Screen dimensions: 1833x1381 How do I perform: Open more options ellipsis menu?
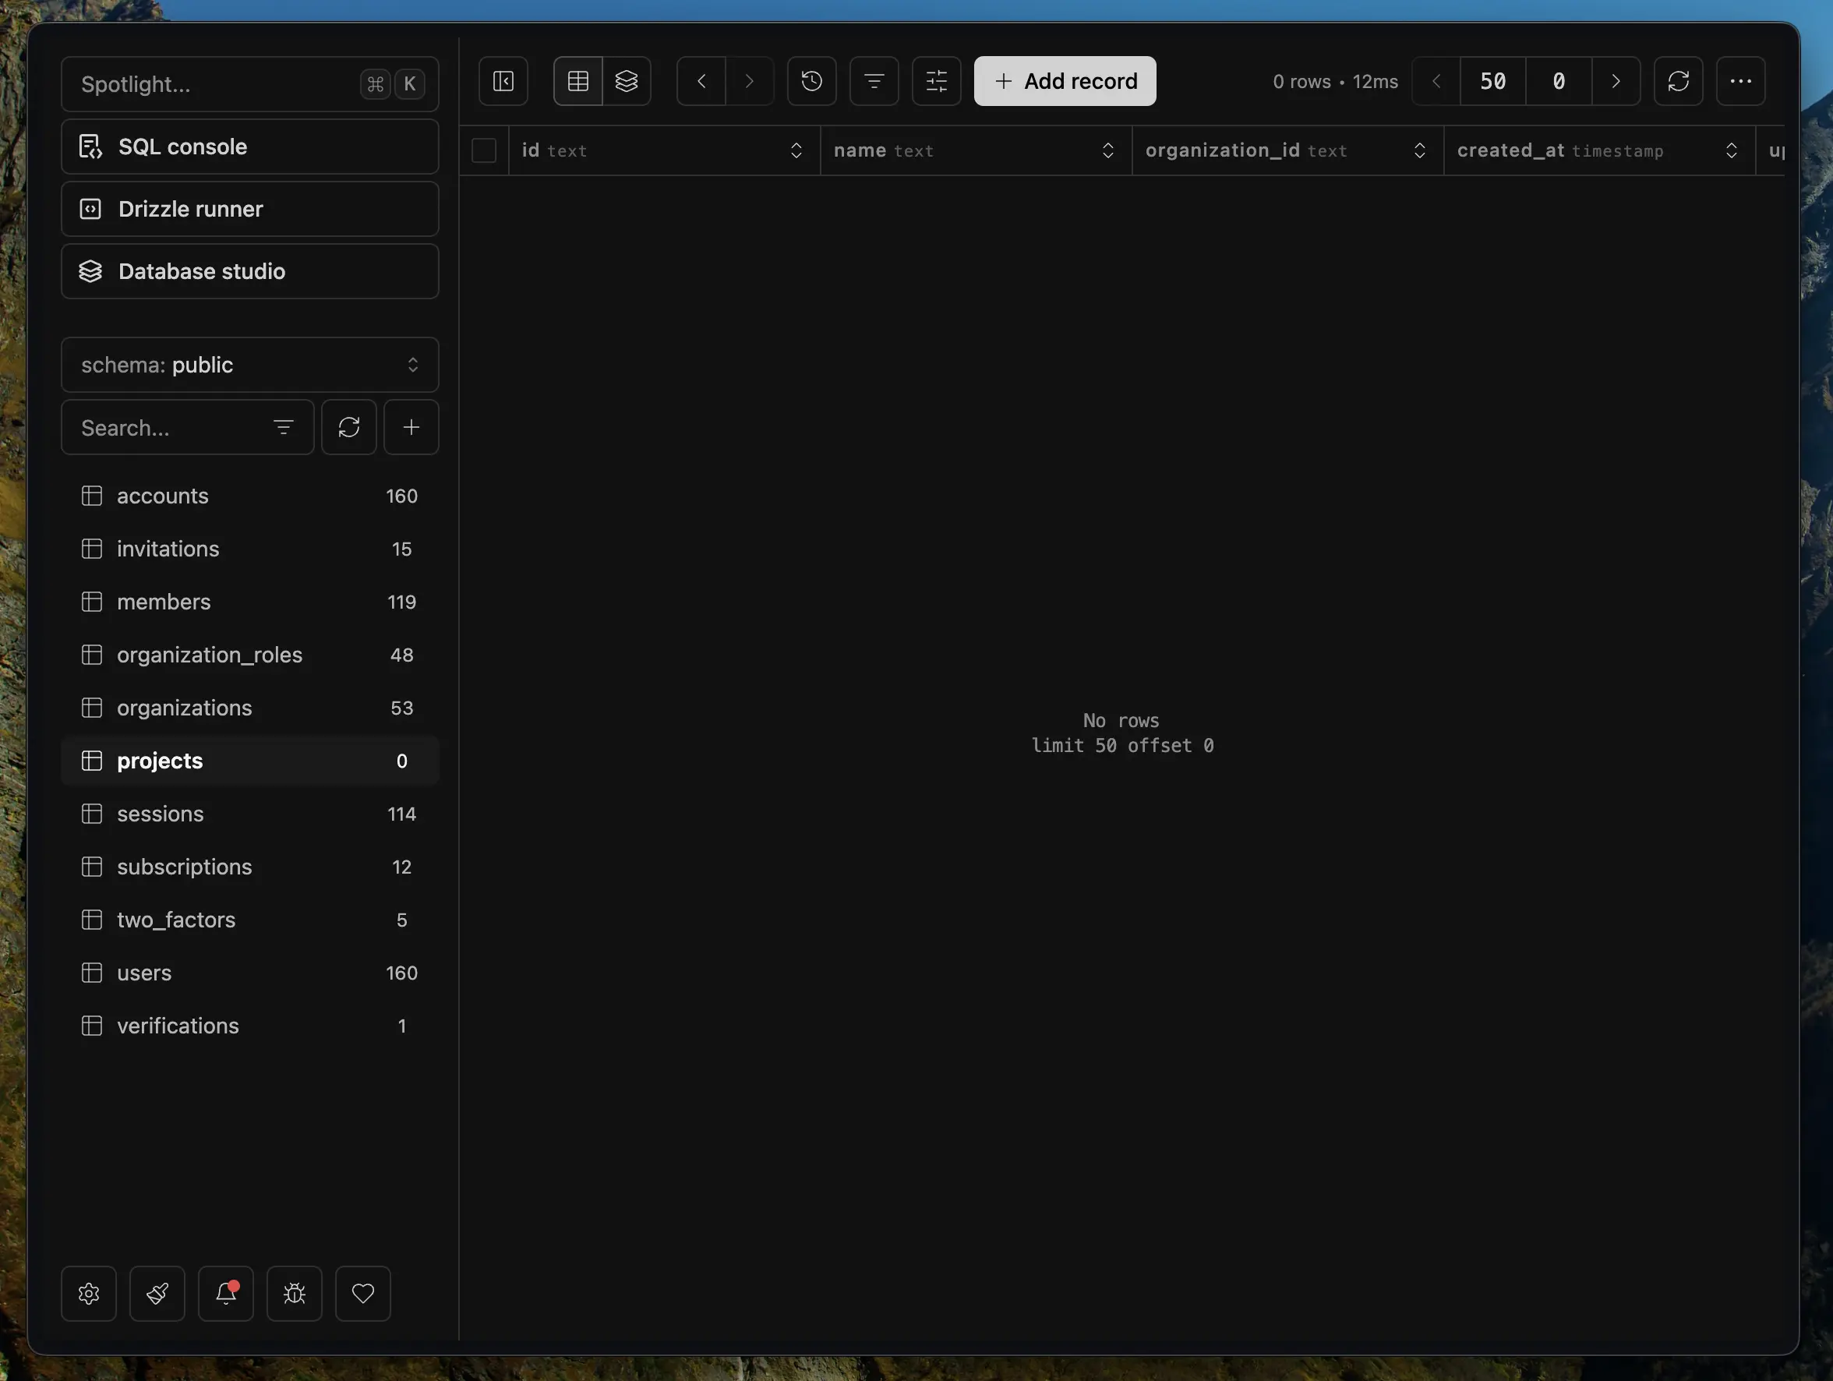coord(1740,81)
